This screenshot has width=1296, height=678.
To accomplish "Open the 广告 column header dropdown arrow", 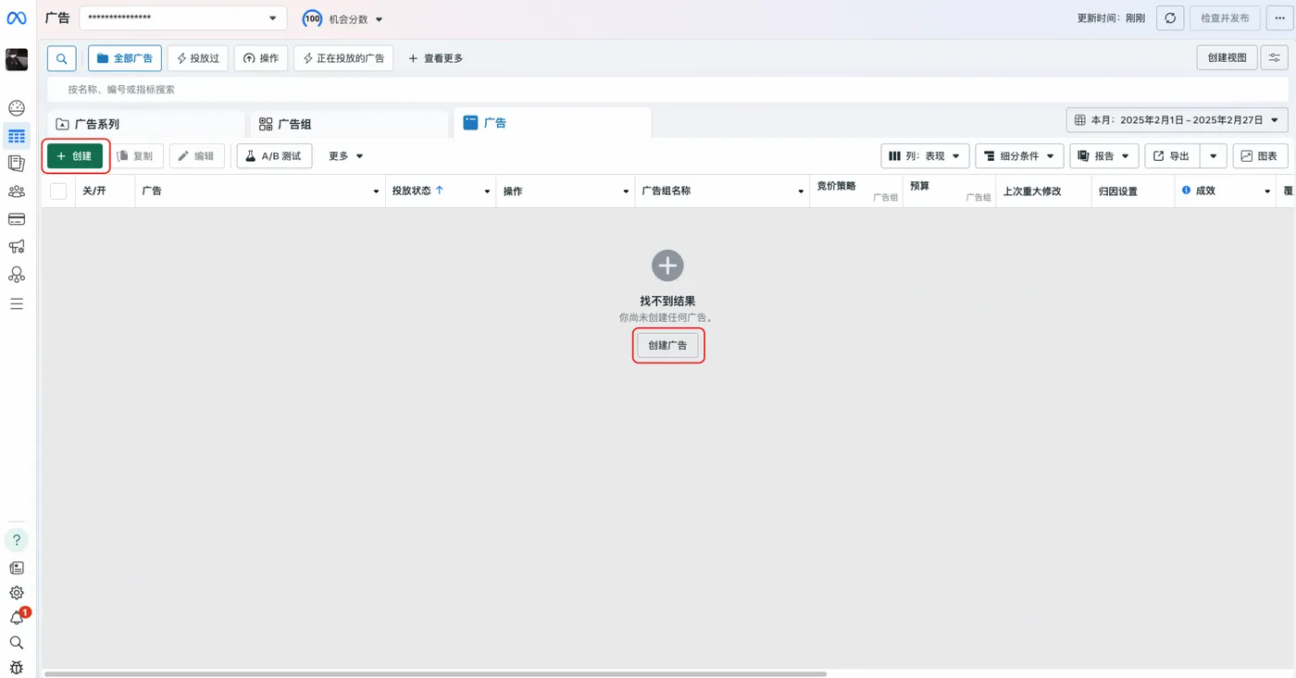I will pos(376,191).
